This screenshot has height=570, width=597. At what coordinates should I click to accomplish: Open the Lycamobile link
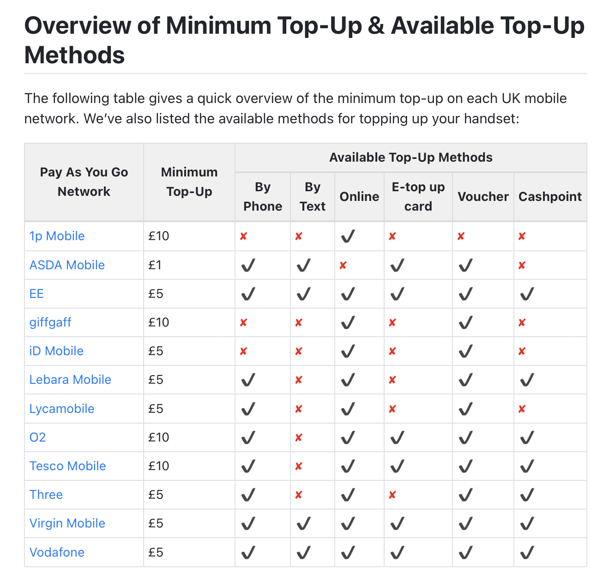(x=62, y=409)
